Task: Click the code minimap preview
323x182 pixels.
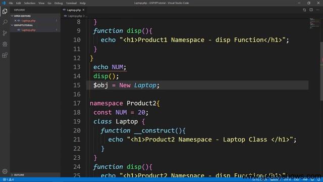Action: click(314, 23)
